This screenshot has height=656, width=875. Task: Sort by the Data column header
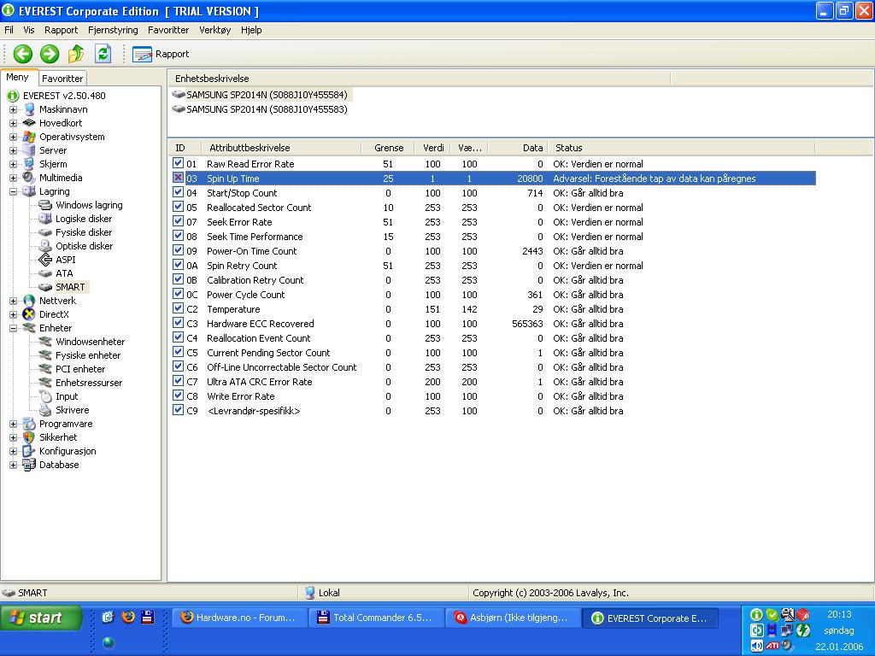(519, 148)
